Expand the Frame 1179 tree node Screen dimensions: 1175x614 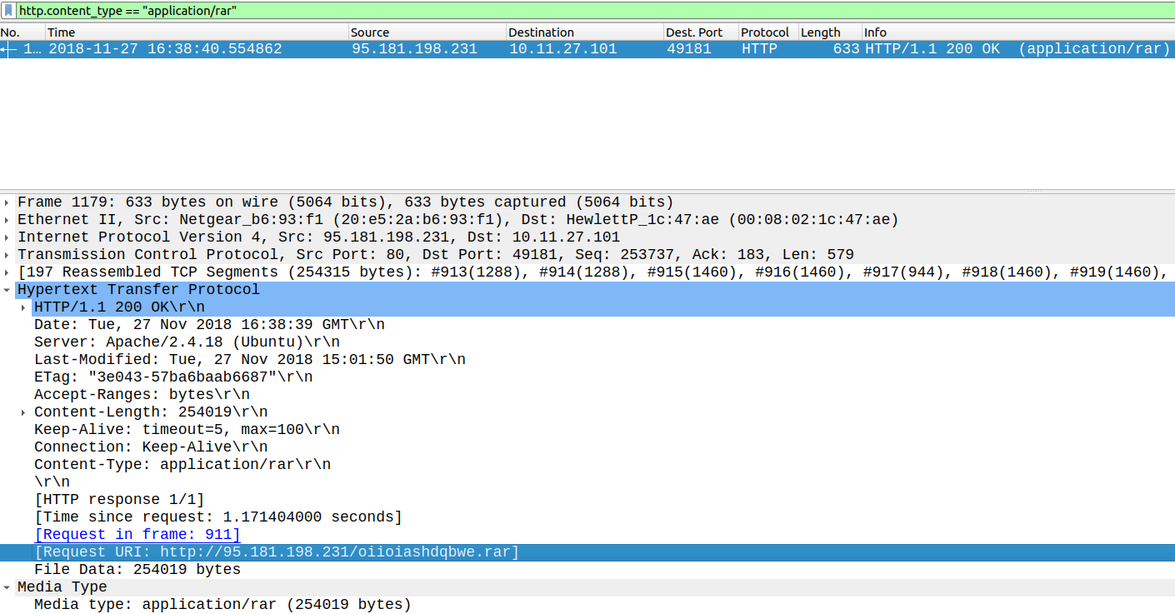7,202
